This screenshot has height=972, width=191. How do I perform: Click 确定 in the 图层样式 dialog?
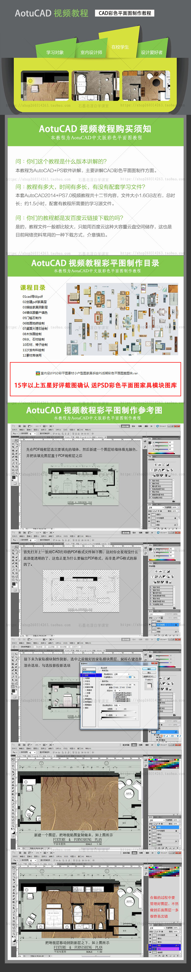[x=149, y=669]
